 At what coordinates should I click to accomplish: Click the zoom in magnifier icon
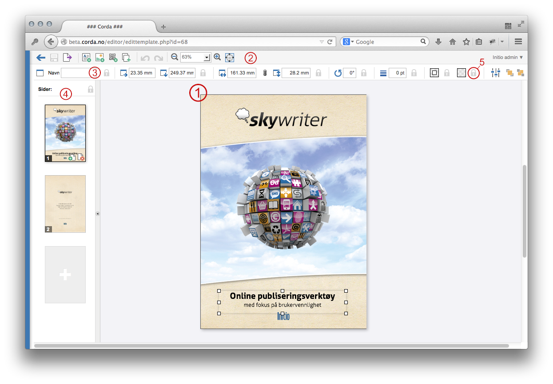tap(217, 57)
